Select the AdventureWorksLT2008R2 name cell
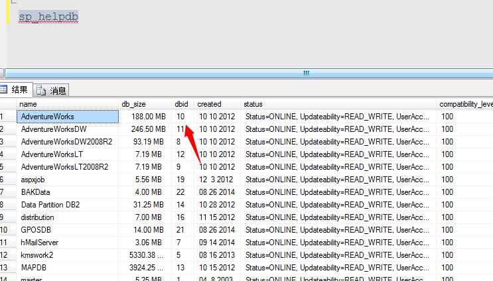The image size is (493, 281). [68, 167]
